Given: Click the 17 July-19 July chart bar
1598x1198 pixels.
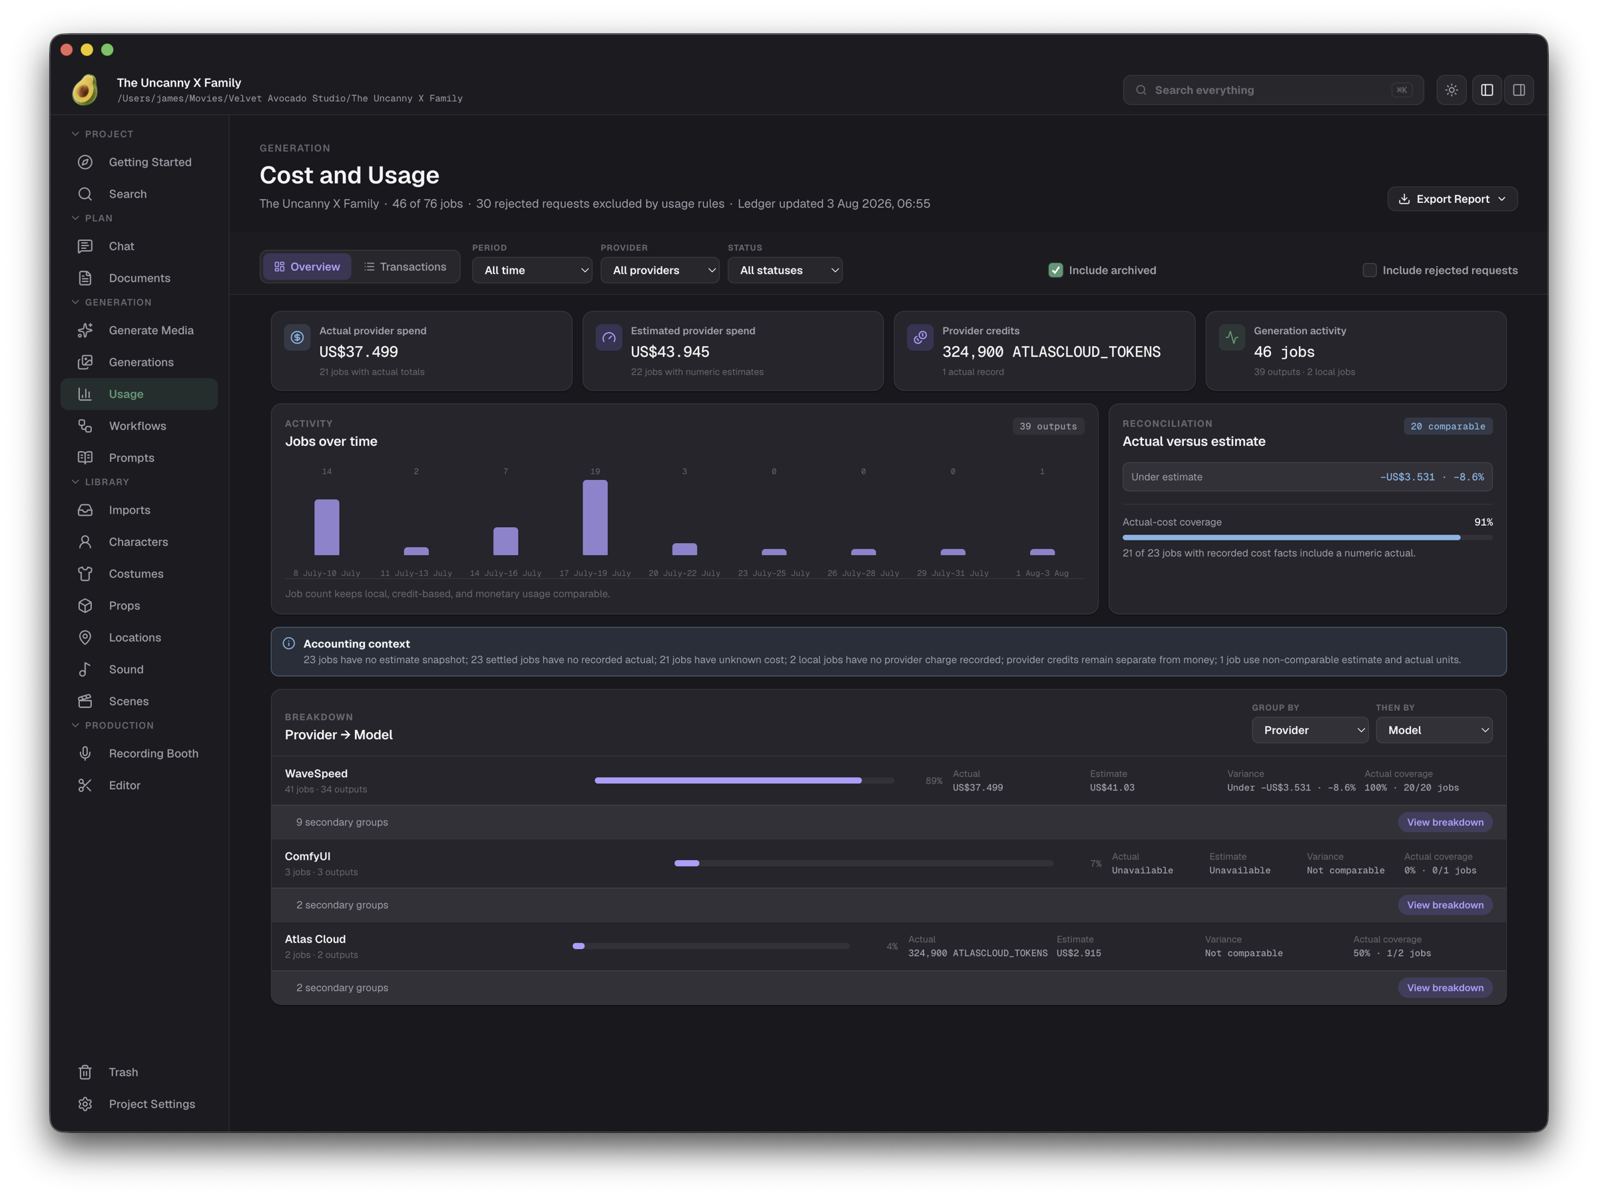Looking at the screenshot, I should point(595,517).
